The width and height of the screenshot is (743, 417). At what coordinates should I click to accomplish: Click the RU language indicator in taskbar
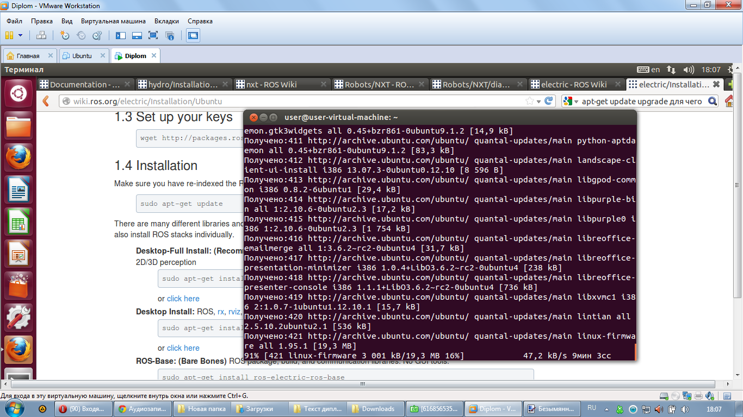tap(592, 407)
